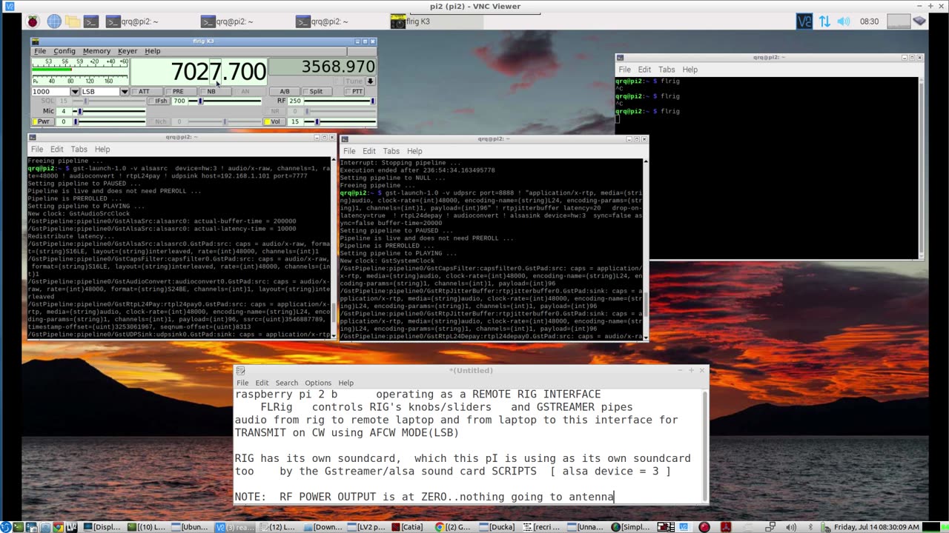
Task: Toggle the ATT attenuator button
Action: point(147,92)
